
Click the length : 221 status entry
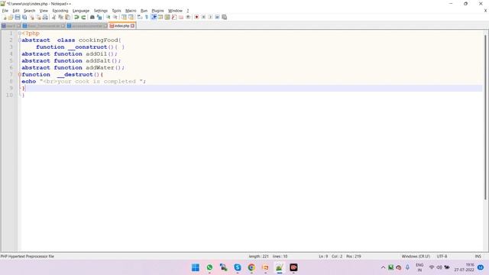(x=258, y=257)
